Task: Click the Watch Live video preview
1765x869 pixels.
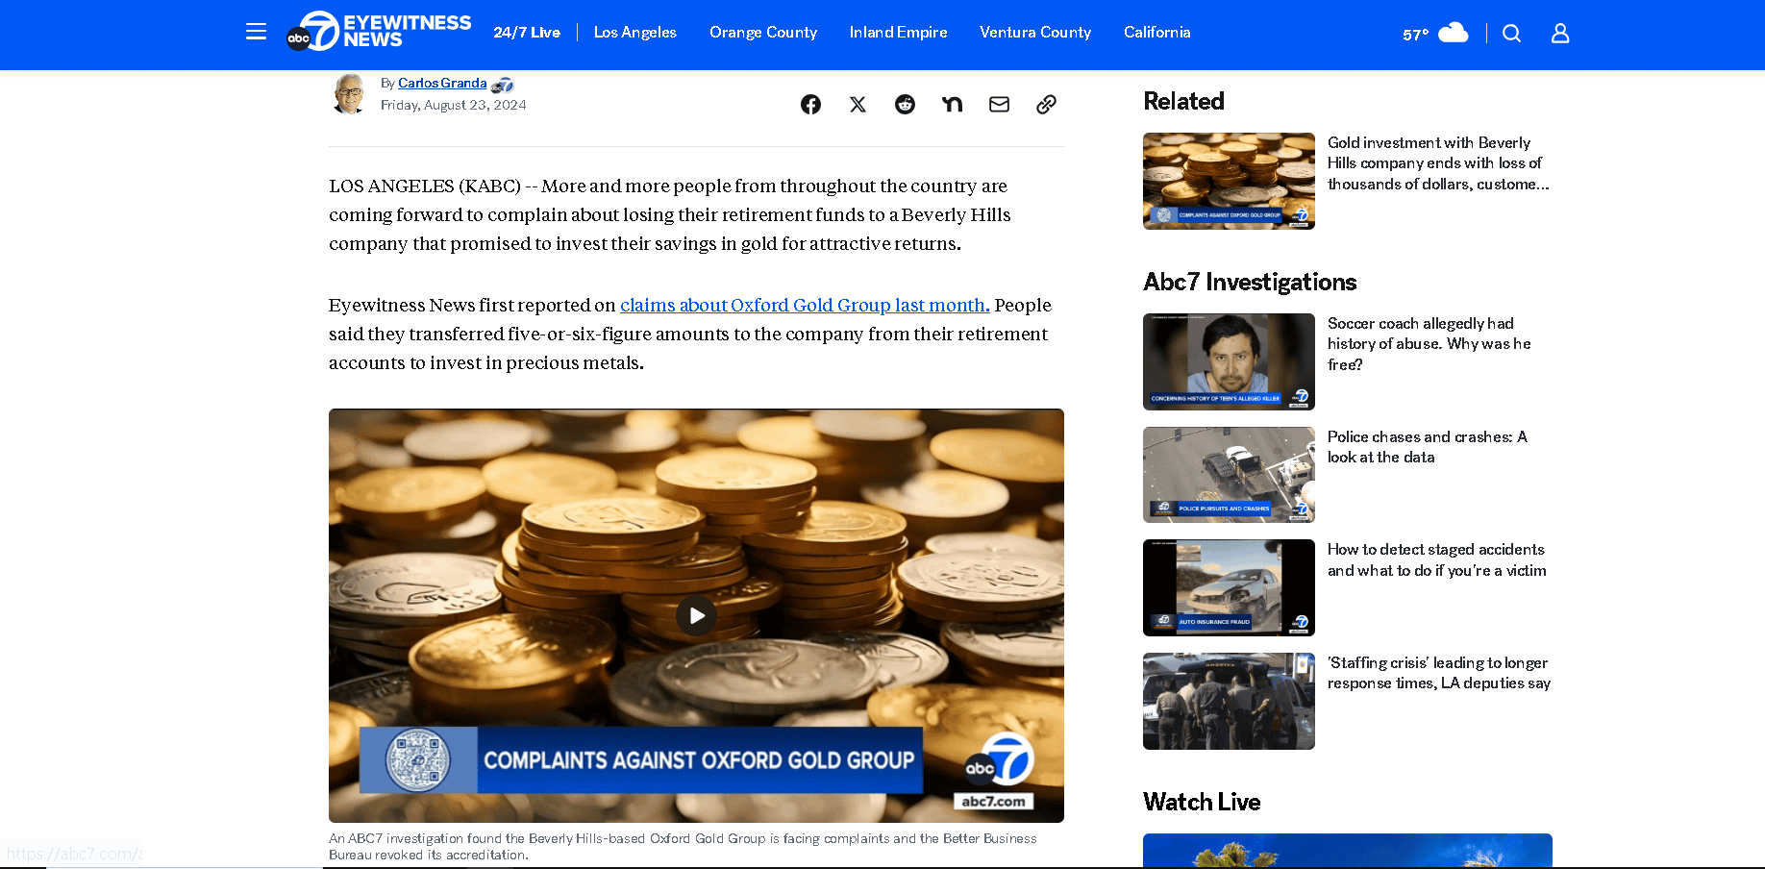Action: pos(1348,850)
